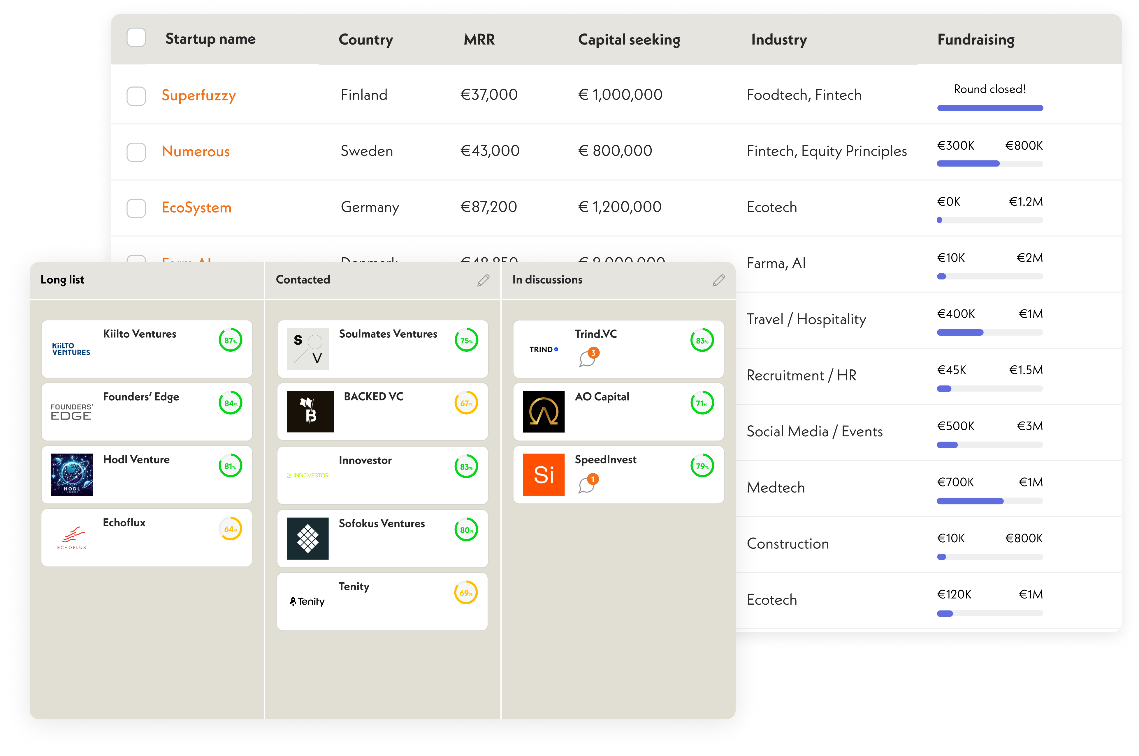Click the In discussions column header title
The width and height of the screenshot is (1139, 756).
(547, 280)
